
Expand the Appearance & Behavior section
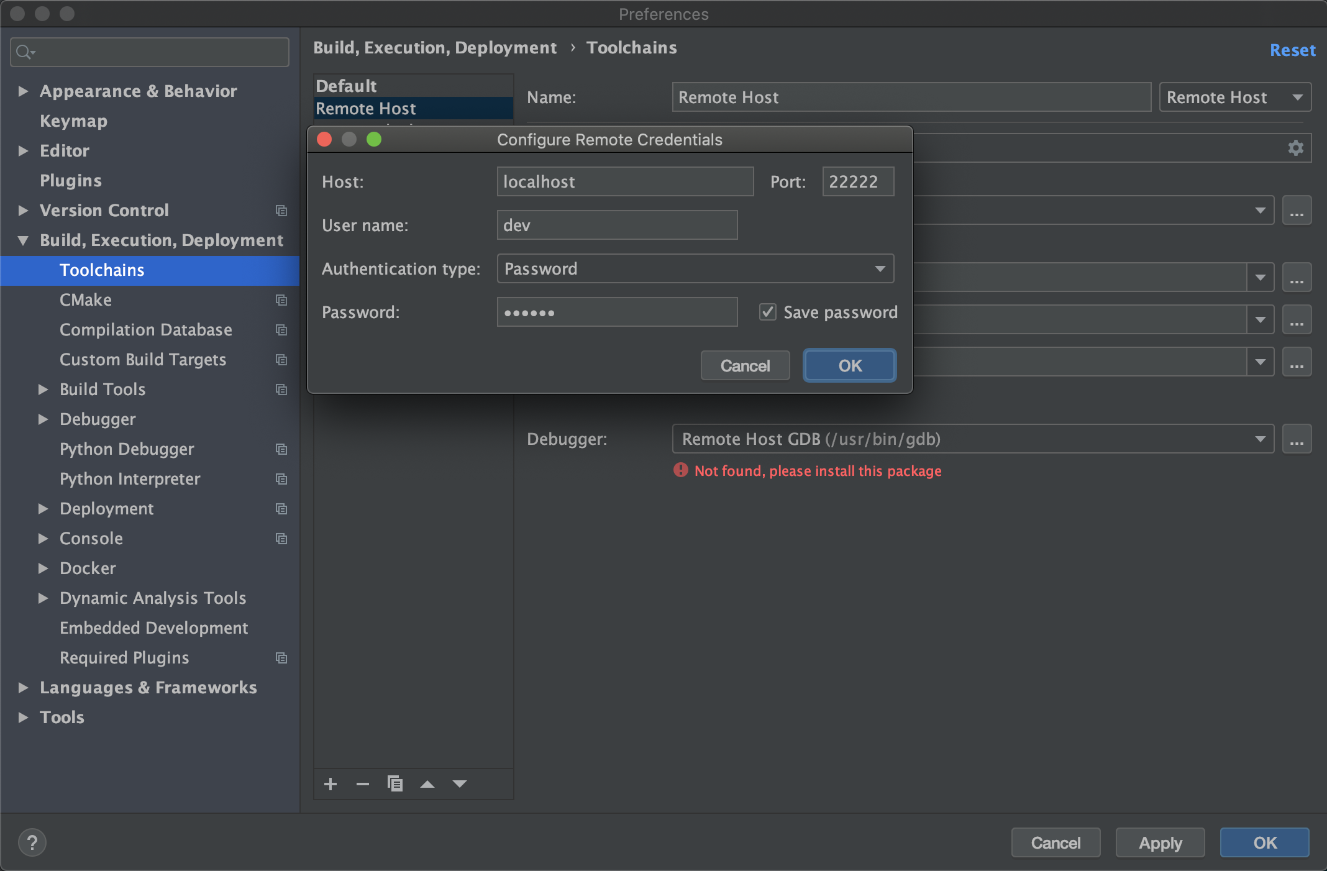coord(24,91)
